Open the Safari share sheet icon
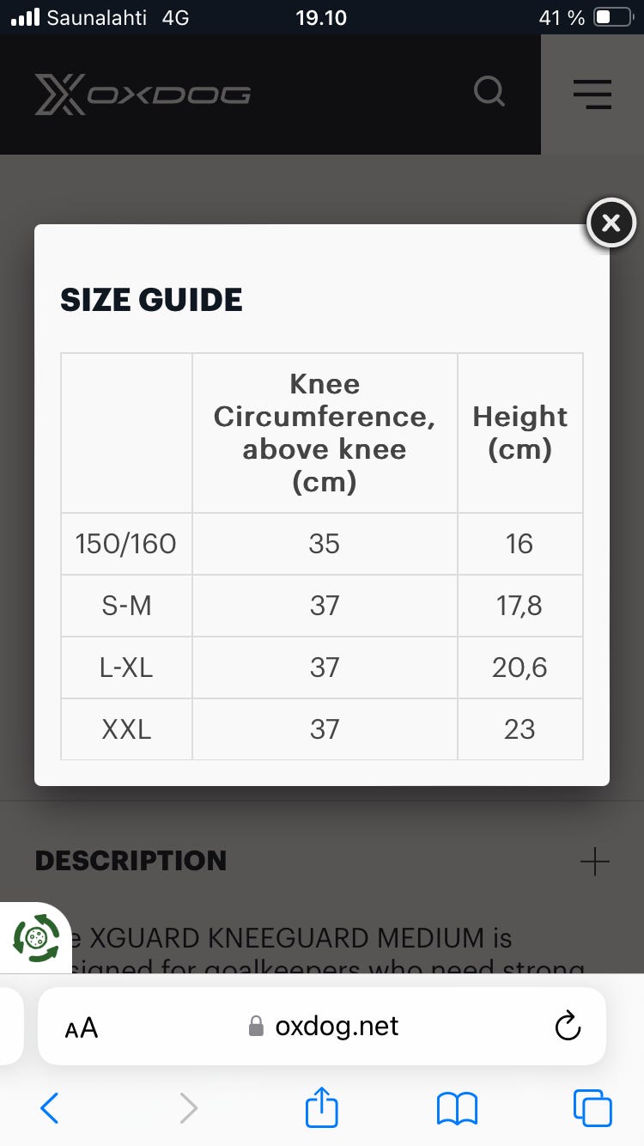The width and height of the screenshot is (644, 1146). [322, 1106]
